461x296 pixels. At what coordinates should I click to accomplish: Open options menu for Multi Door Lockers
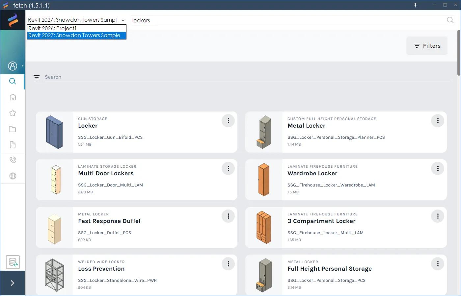click(228, 168)
